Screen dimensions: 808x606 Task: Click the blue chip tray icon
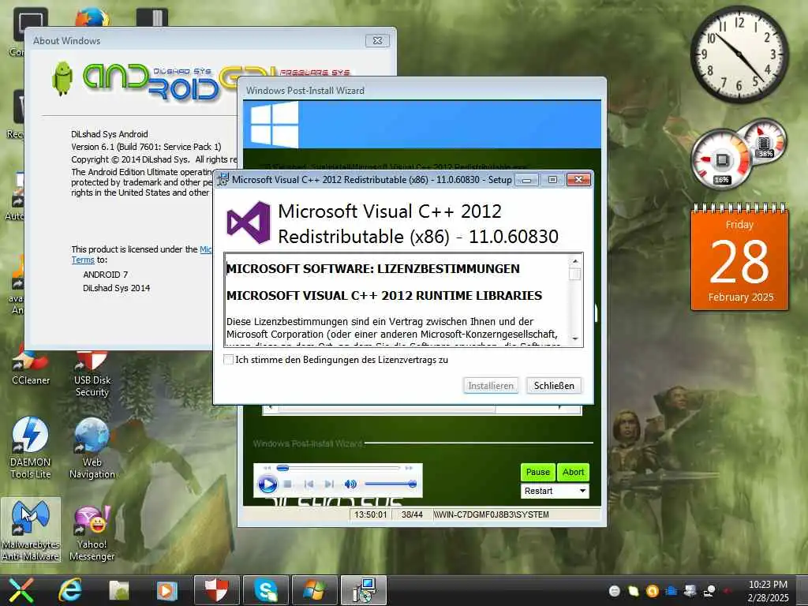click(671, 591)
